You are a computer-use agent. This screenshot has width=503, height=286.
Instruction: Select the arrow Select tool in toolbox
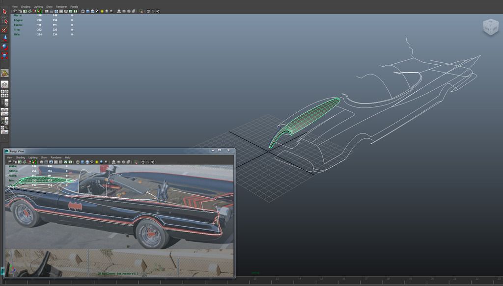pyautogui.click(x=4, y=12)
